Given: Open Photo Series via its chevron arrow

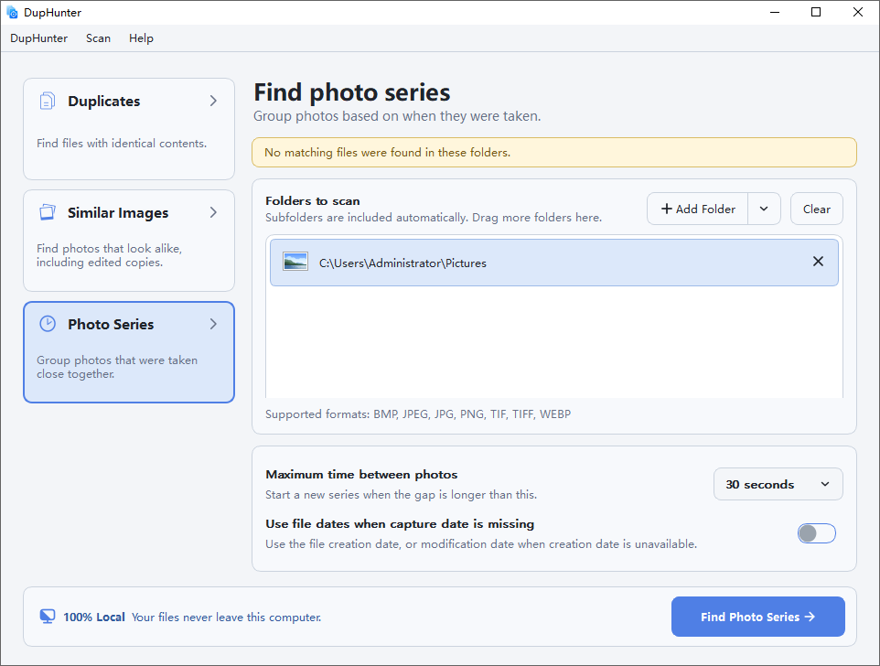Looking at the screenshot, I should pyautogui.click(x=213, y=324).
